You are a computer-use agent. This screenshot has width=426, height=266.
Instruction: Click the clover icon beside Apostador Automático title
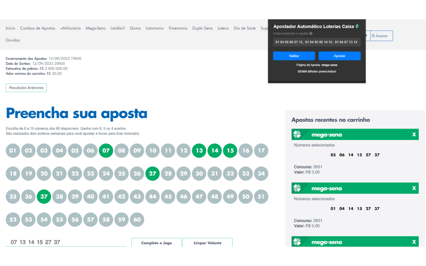357,26
